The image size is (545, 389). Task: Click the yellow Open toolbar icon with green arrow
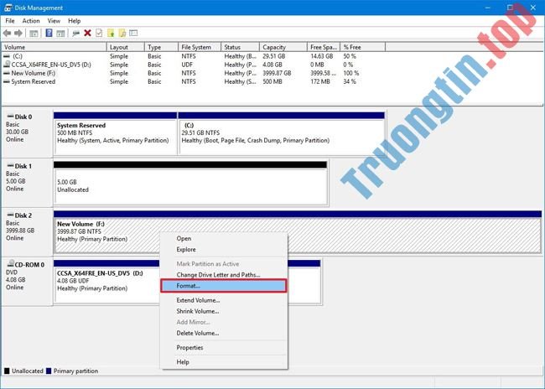111,33
